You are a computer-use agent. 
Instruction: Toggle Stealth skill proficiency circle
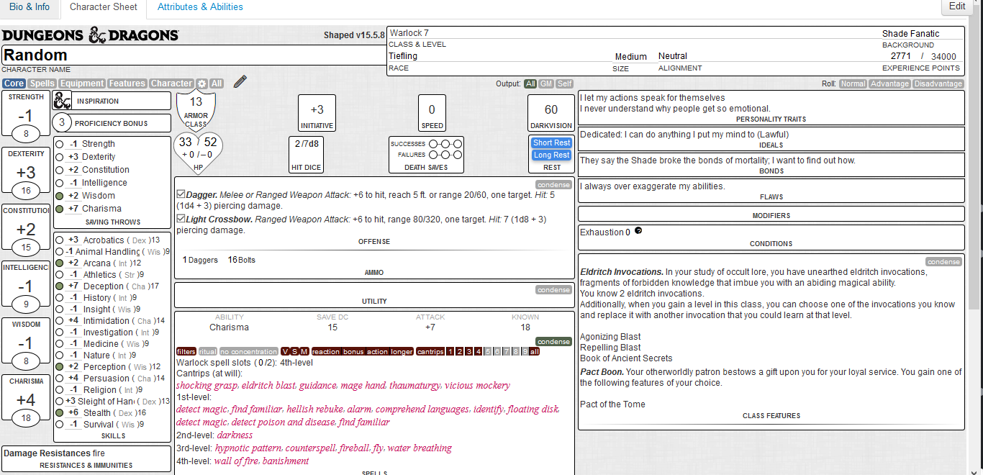pos(60,413)
